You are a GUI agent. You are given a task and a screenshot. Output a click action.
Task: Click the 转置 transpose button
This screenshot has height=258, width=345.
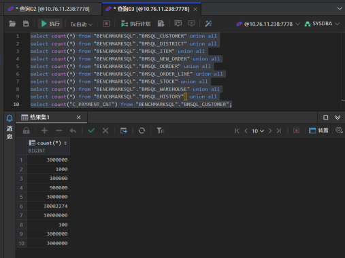319,130
